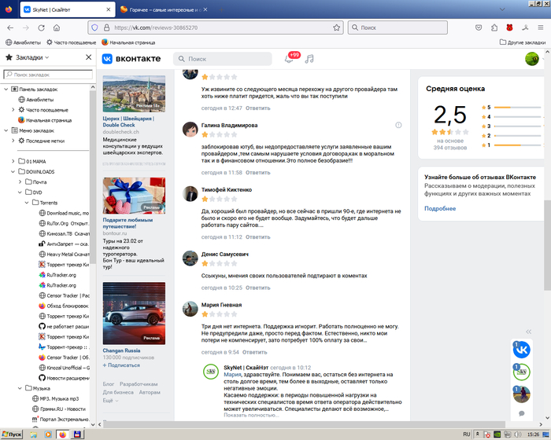
Task: Click the info icon beside Галина Владимировна's review
Action: 398,125
